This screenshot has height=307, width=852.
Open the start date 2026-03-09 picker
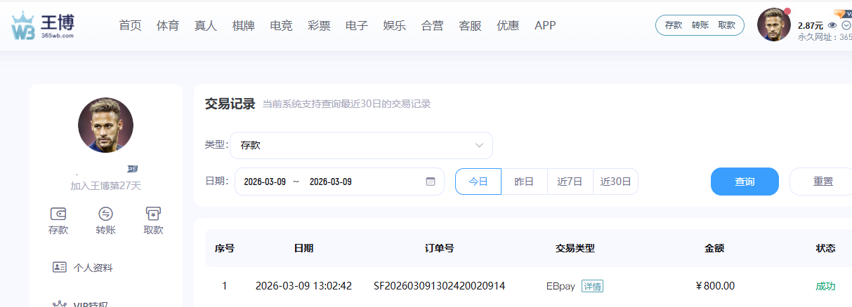pos(265,182)
